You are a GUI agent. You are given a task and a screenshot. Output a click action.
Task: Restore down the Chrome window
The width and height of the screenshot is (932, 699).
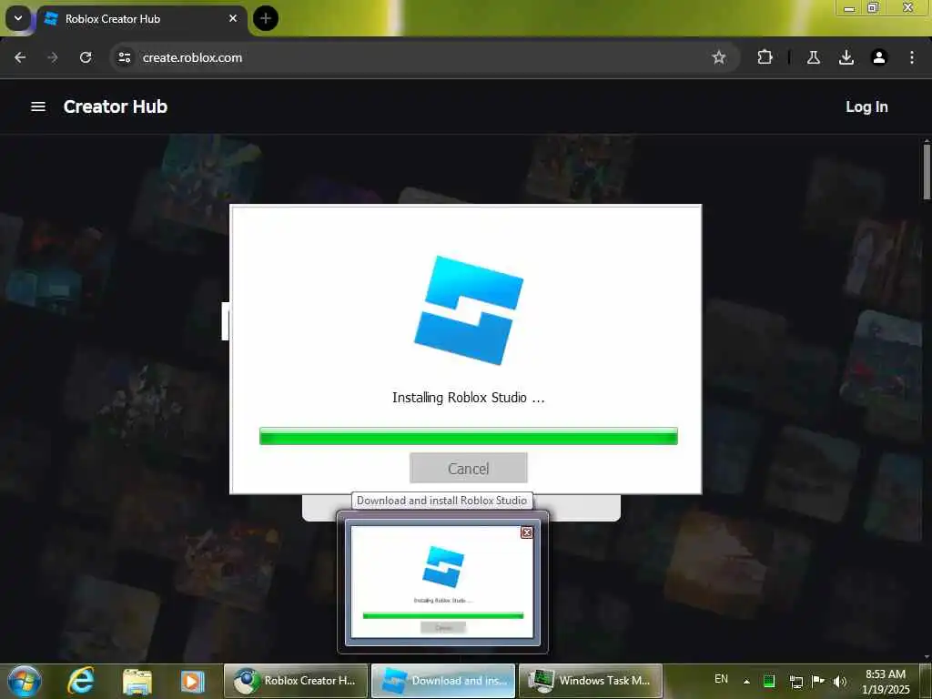[x=873, y=8]
